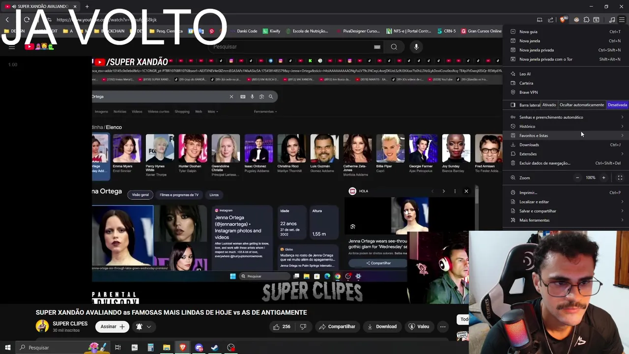Open the extensions puzzle icon in toolbar
Screen dimensions: 629x354
click(586, 20)
